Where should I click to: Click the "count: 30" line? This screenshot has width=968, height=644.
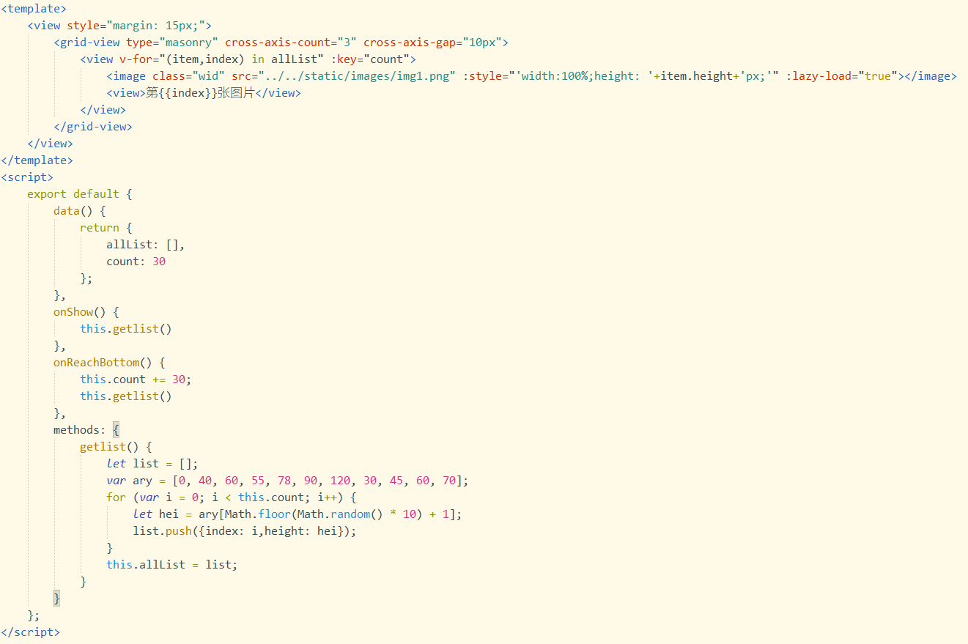[x=136, y=262]
